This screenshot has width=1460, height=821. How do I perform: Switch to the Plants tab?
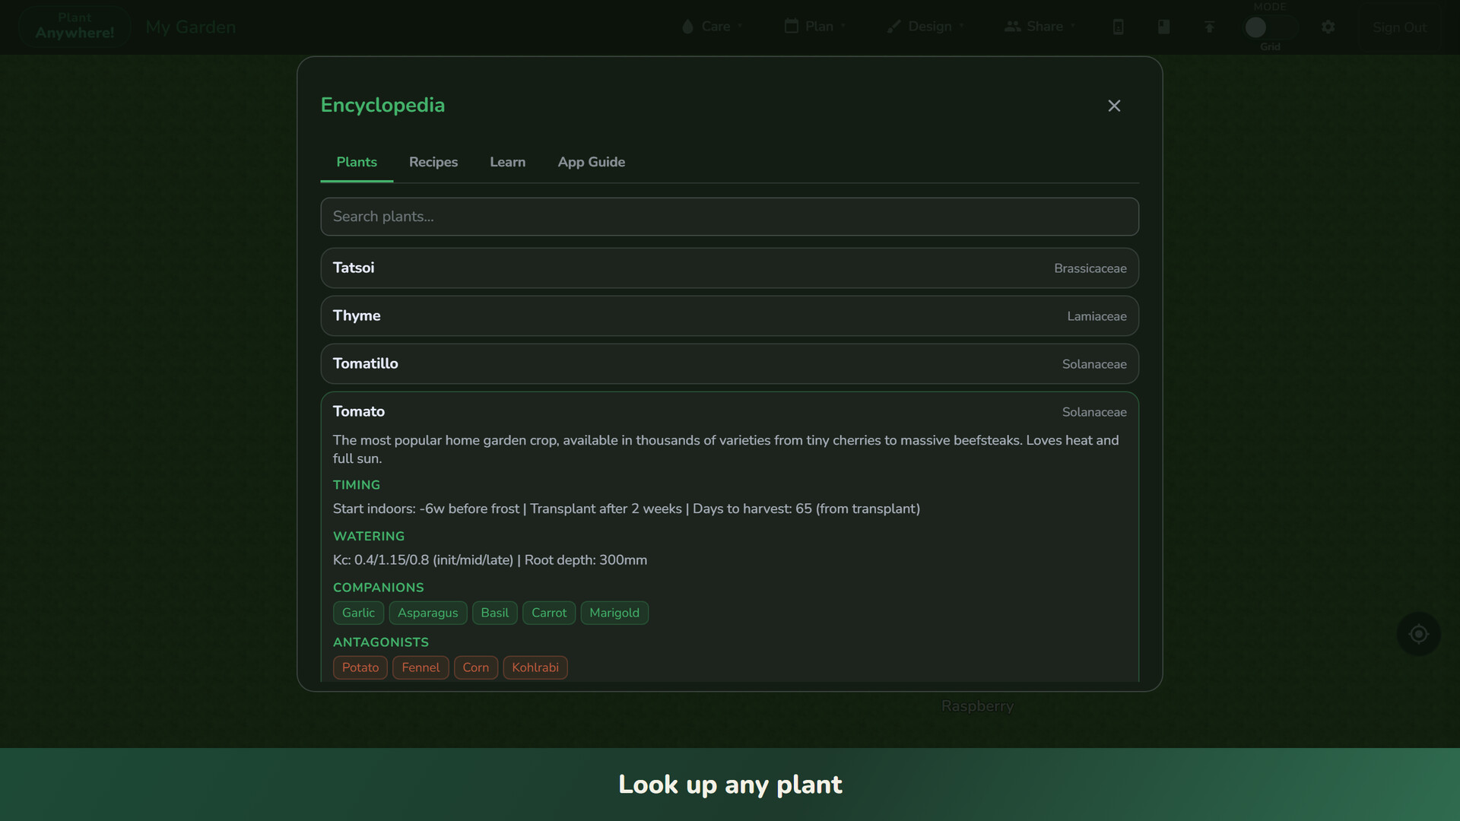357,162
